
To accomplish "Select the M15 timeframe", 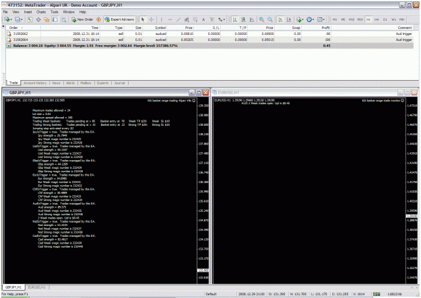I will [352, 20].
